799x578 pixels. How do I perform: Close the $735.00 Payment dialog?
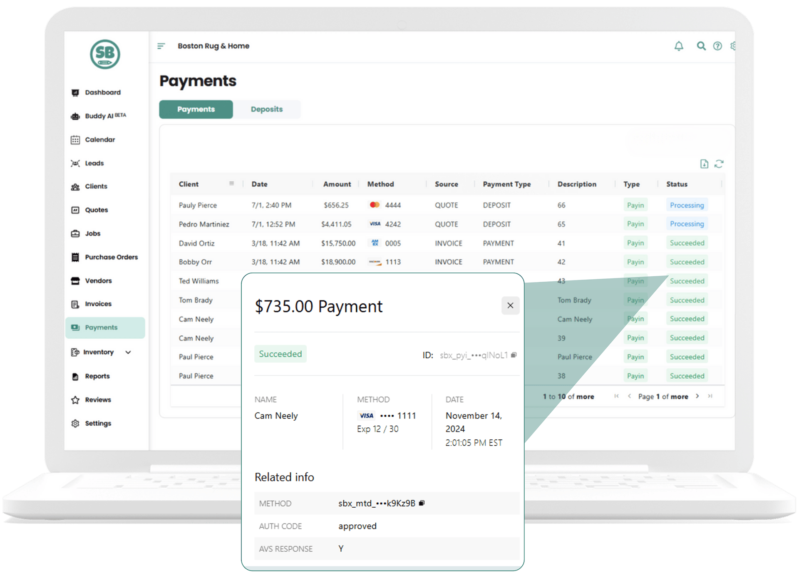pos(510,306)
